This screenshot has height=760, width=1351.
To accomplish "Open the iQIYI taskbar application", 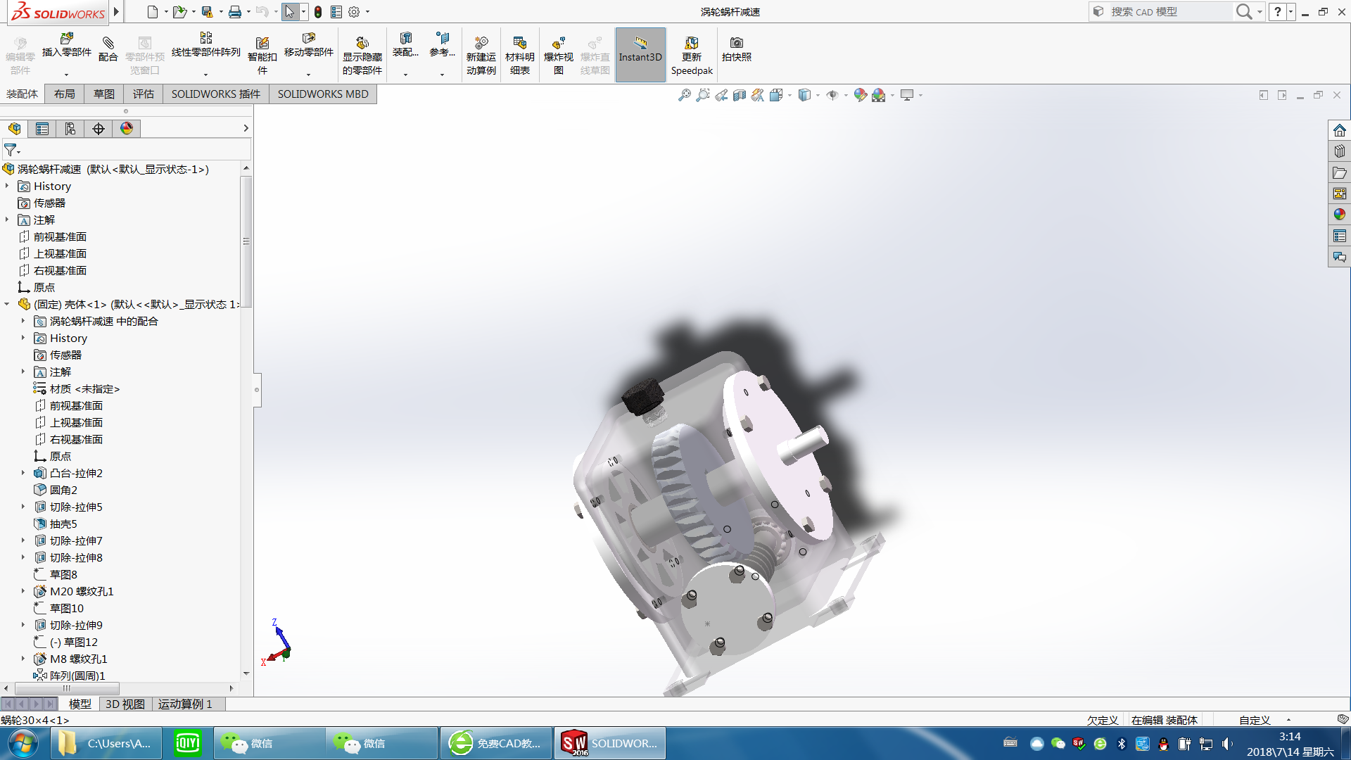I will (x=188, y=743).
